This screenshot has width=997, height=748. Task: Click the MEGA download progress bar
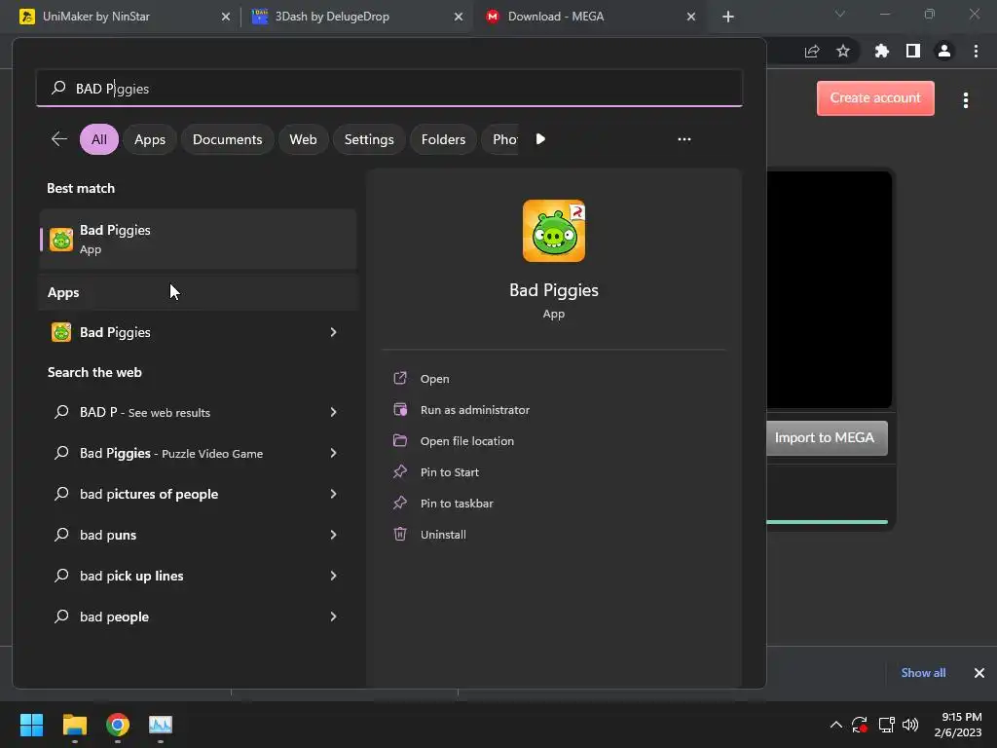tap(828, 522)
